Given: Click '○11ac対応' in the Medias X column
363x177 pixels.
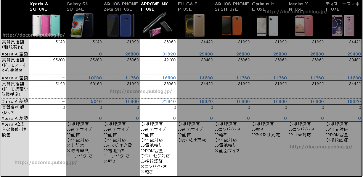Looking at the screenshot, I should (300, 135).
